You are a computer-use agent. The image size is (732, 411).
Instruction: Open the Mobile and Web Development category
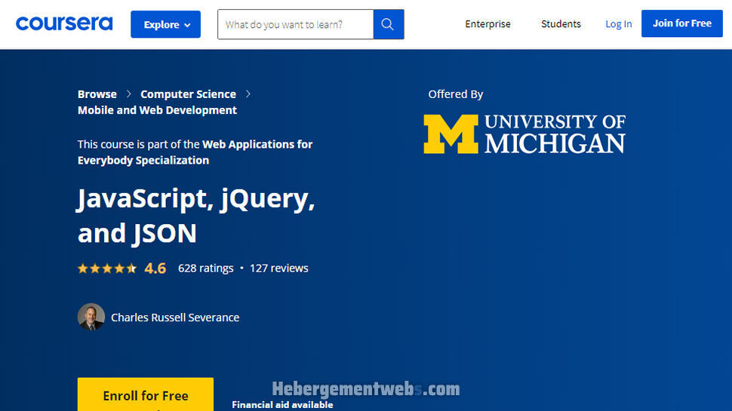157,110
